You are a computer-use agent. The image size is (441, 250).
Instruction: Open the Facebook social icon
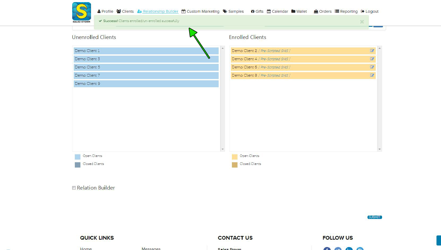[327, 249]
